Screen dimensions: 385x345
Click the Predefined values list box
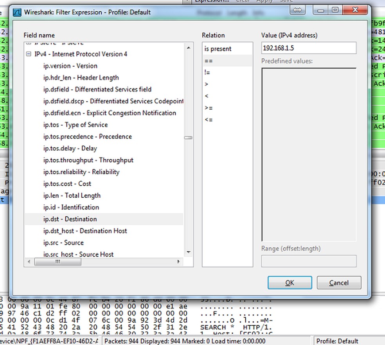pyautogui.click(x=309, y=155)
